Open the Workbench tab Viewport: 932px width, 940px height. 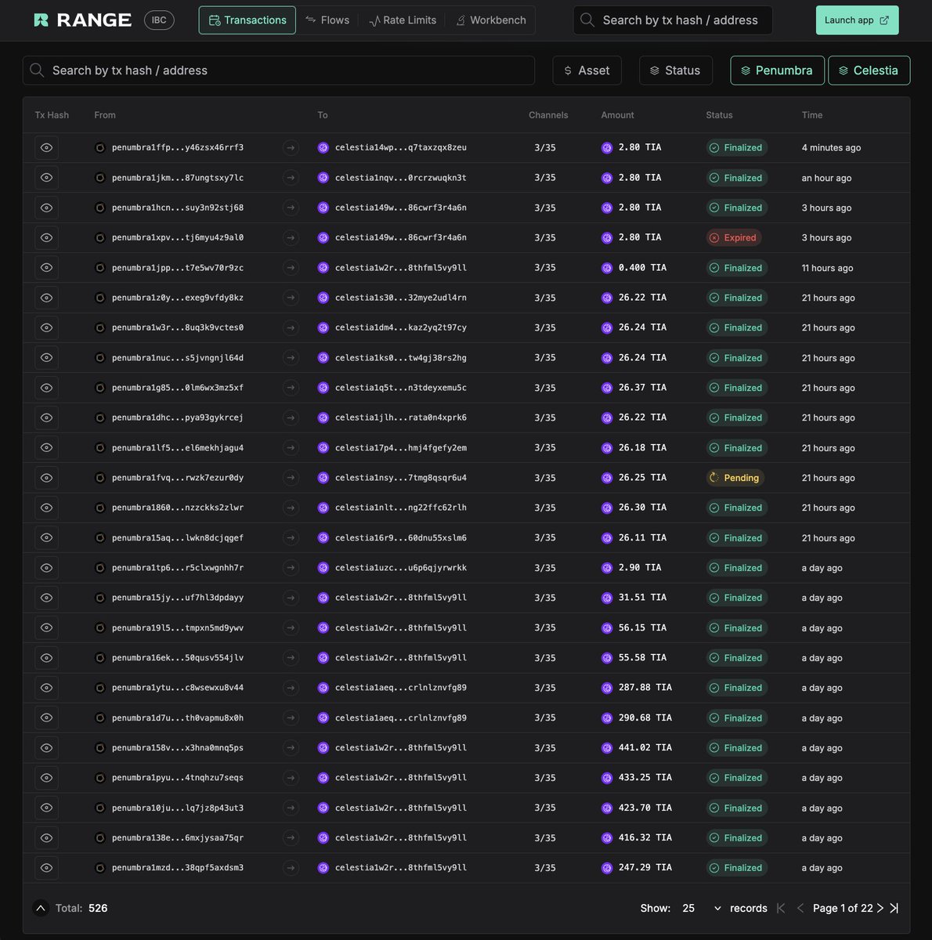491,20
